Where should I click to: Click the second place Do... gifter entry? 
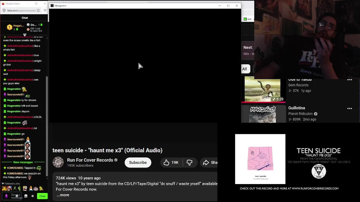[35, 25]
